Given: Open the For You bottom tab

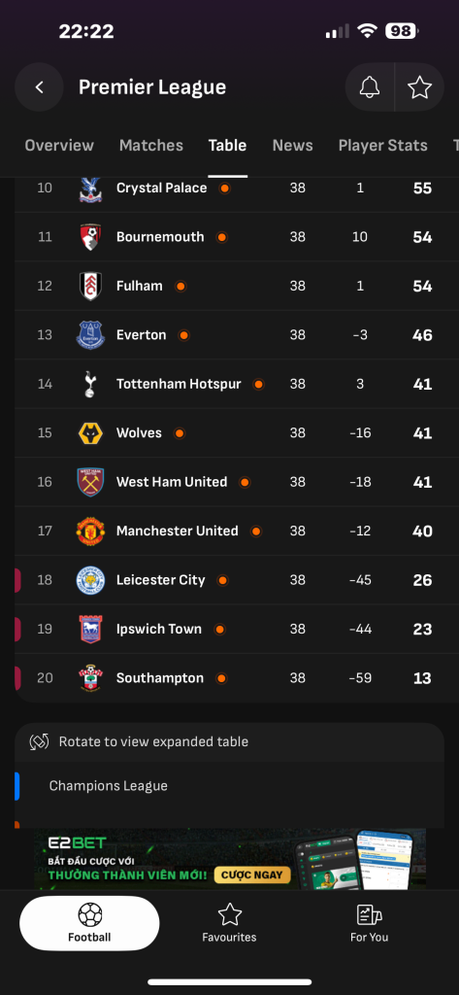Looking at the screenshot, I should click(x=369, y=924).
